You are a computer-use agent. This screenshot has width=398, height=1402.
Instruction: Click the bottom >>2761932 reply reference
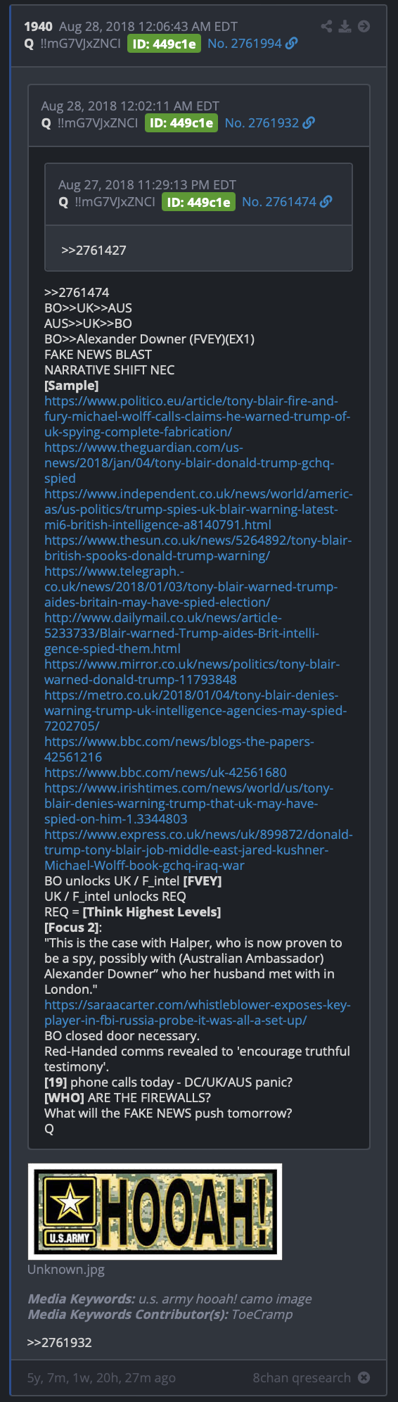[x=60, y=1342]
